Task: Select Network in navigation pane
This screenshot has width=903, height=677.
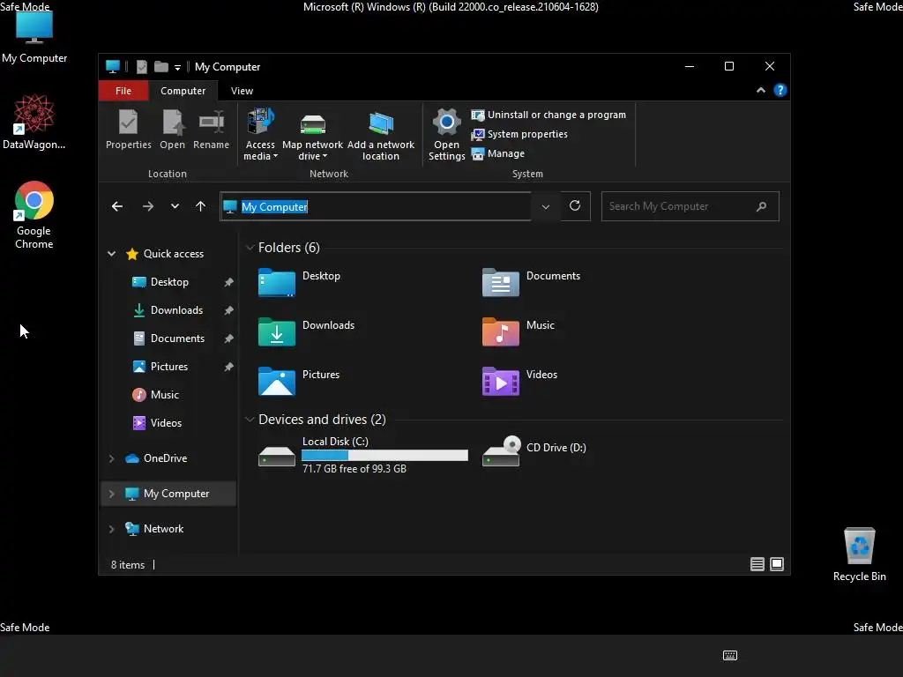Action: coord(163,529)
